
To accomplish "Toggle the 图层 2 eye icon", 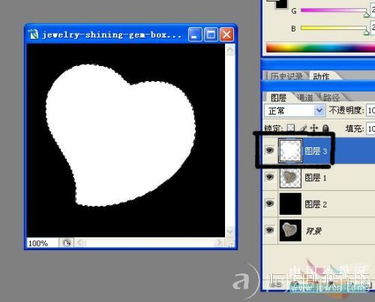I will point(269,204).
